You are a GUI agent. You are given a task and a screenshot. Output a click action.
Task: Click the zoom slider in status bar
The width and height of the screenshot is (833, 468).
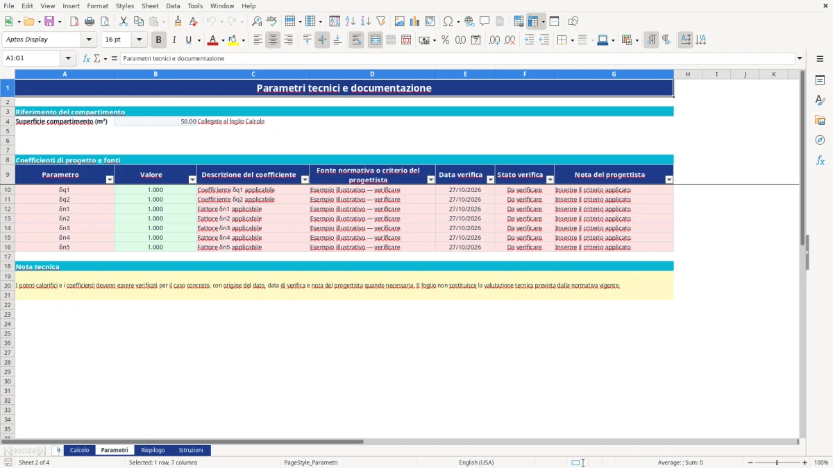click(778, 462)
